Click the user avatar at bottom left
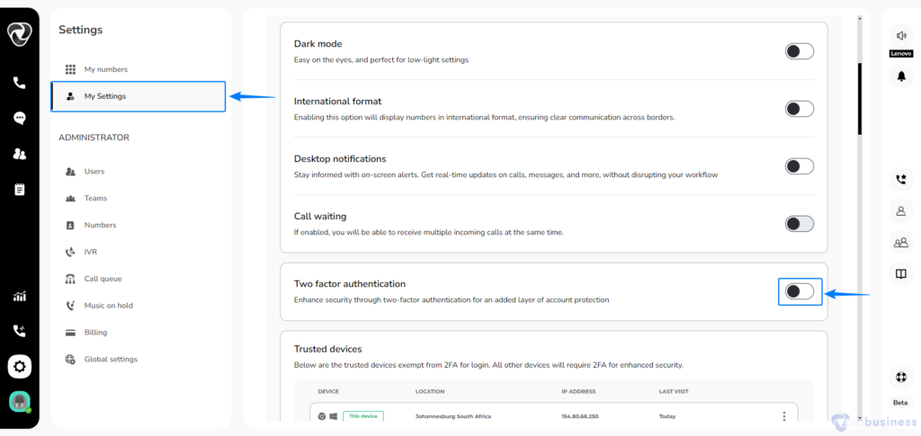This screenshot has width=921, height=436. 20,402
